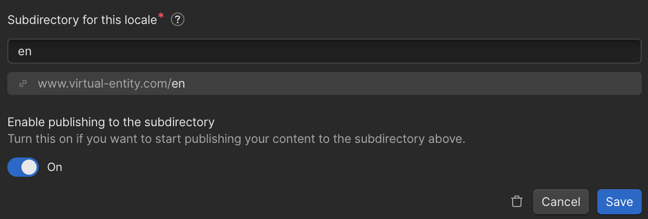Click the white knob of the publishing toggle
The width and height of the screenshot is (648, 219).
click(29, 167)
